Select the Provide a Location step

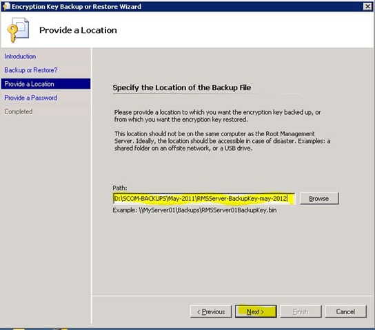[45, 84]
